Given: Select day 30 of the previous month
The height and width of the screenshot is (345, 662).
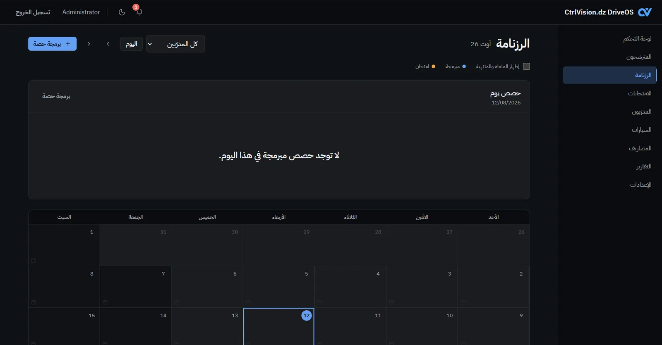Looking at the screenshot, I should tap(207, 245).
